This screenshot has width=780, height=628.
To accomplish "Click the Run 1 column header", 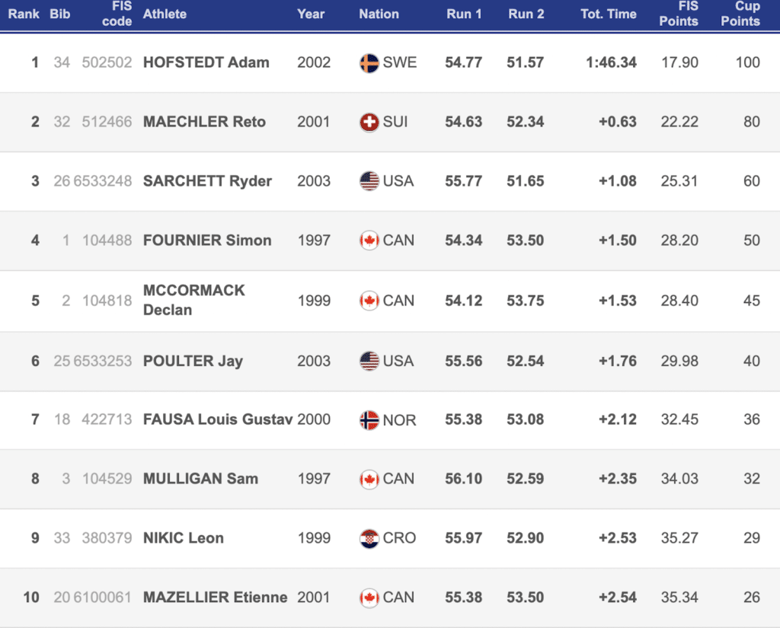I will tap(463, 14).
